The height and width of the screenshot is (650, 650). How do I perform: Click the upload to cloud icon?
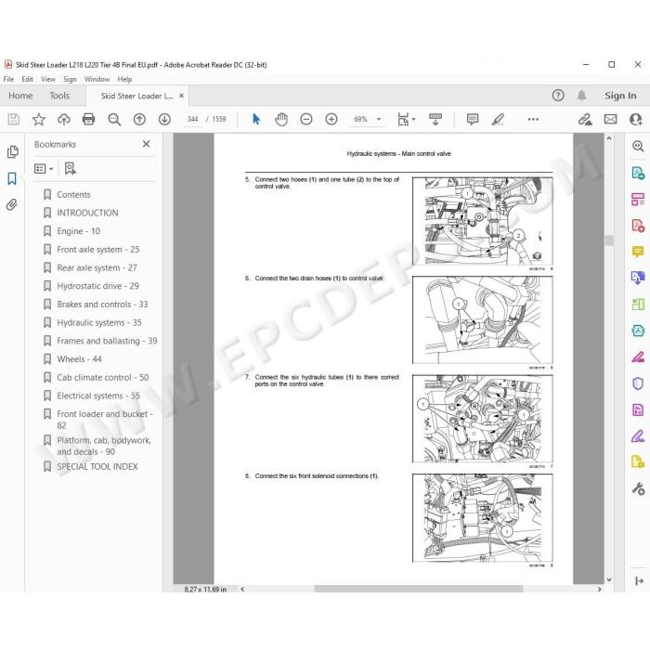tap(64, 120)
